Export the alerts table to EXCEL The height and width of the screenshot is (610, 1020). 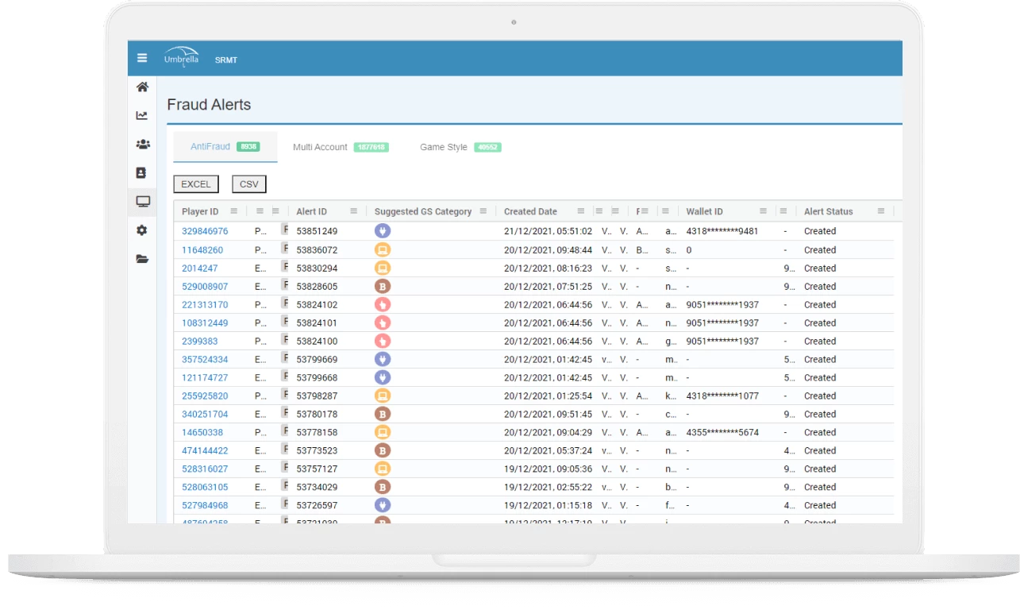pos(194,183)
